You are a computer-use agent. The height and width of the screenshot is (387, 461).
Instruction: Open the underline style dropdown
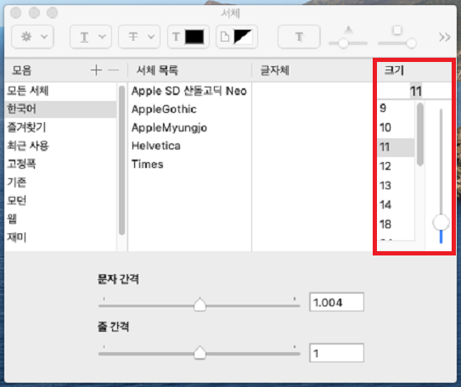click(x=91, y=36)
